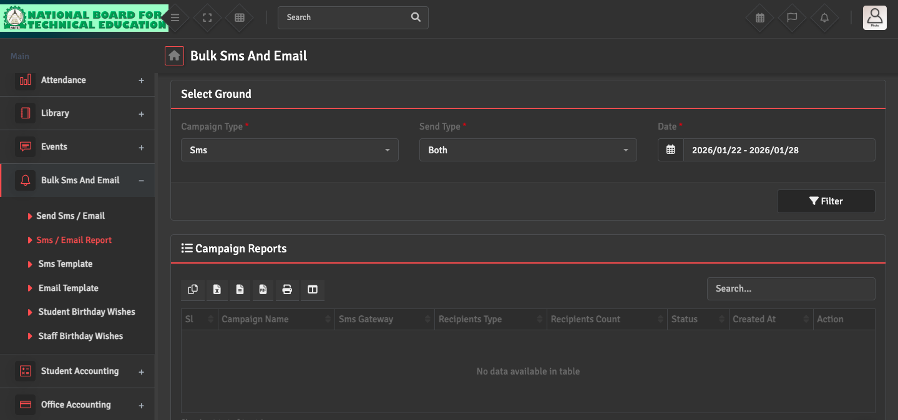Toggle the hamburger sidebar menu icon
The image size is (898, 420).
[x=175, y=18]
